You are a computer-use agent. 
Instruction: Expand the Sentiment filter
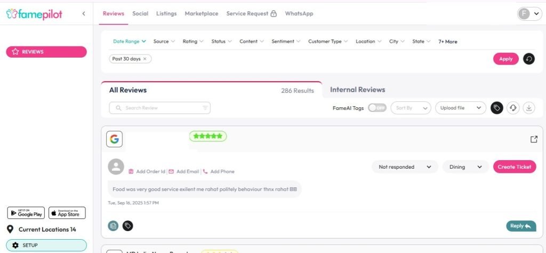click(286, 42)
